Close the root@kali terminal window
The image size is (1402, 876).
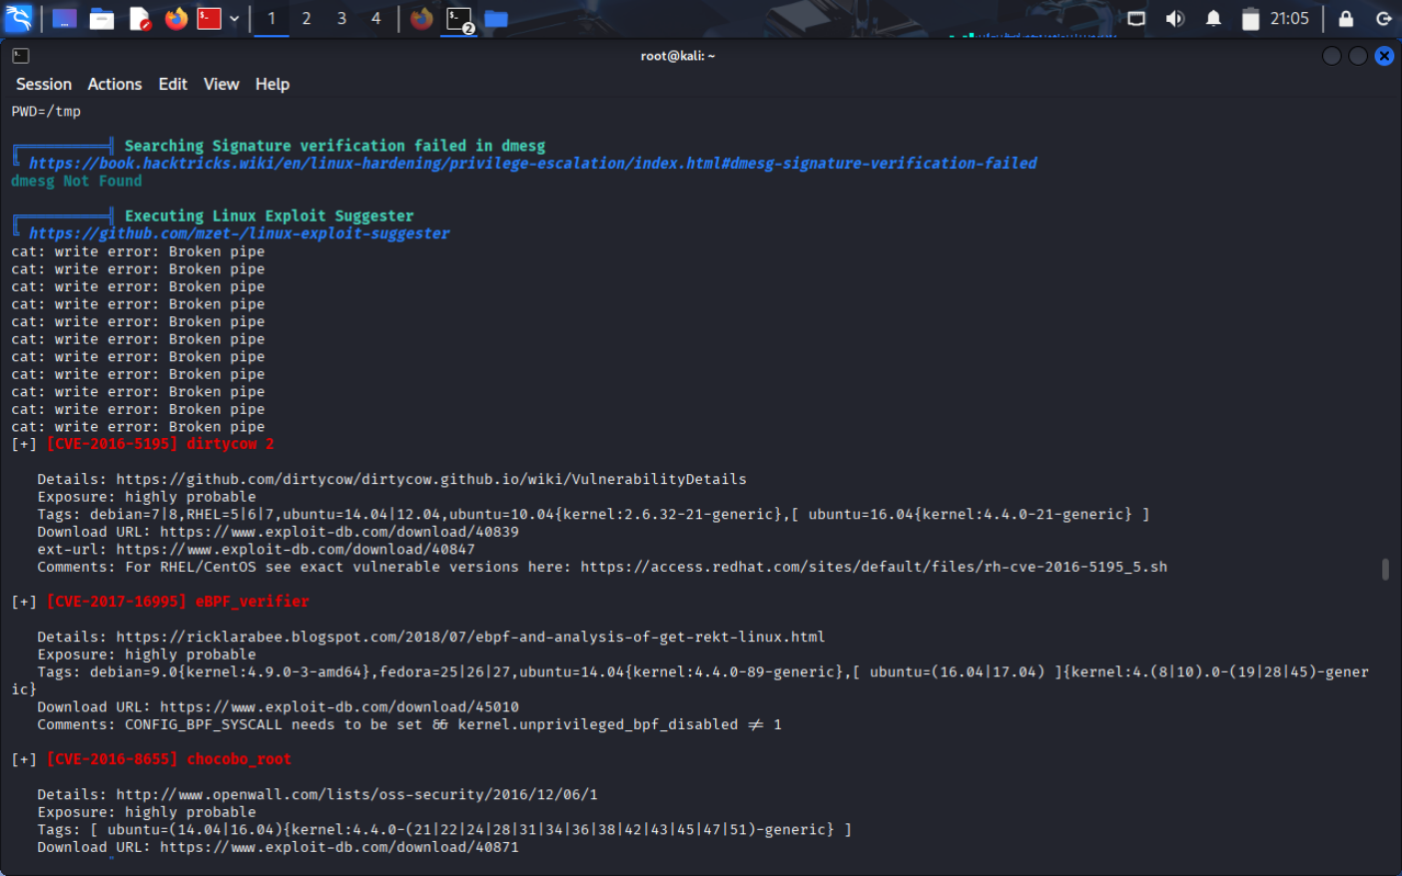[1384, 56]
